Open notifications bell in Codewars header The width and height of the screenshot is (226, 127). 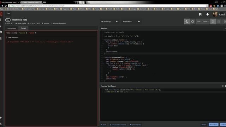pyautogui.click(x=207, y=14)
